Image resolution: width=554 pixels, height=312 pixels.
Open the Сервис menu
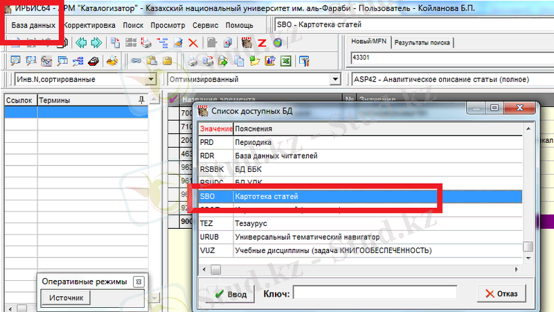[205, 25]
